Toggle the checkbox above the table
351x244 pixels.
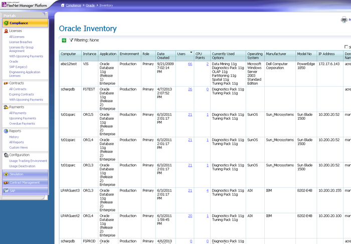[346, 47]
